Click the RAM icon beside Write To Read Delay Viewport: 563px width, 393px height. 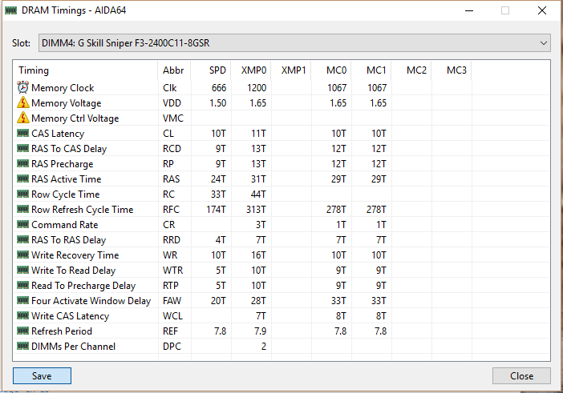[x=23, y=270]
